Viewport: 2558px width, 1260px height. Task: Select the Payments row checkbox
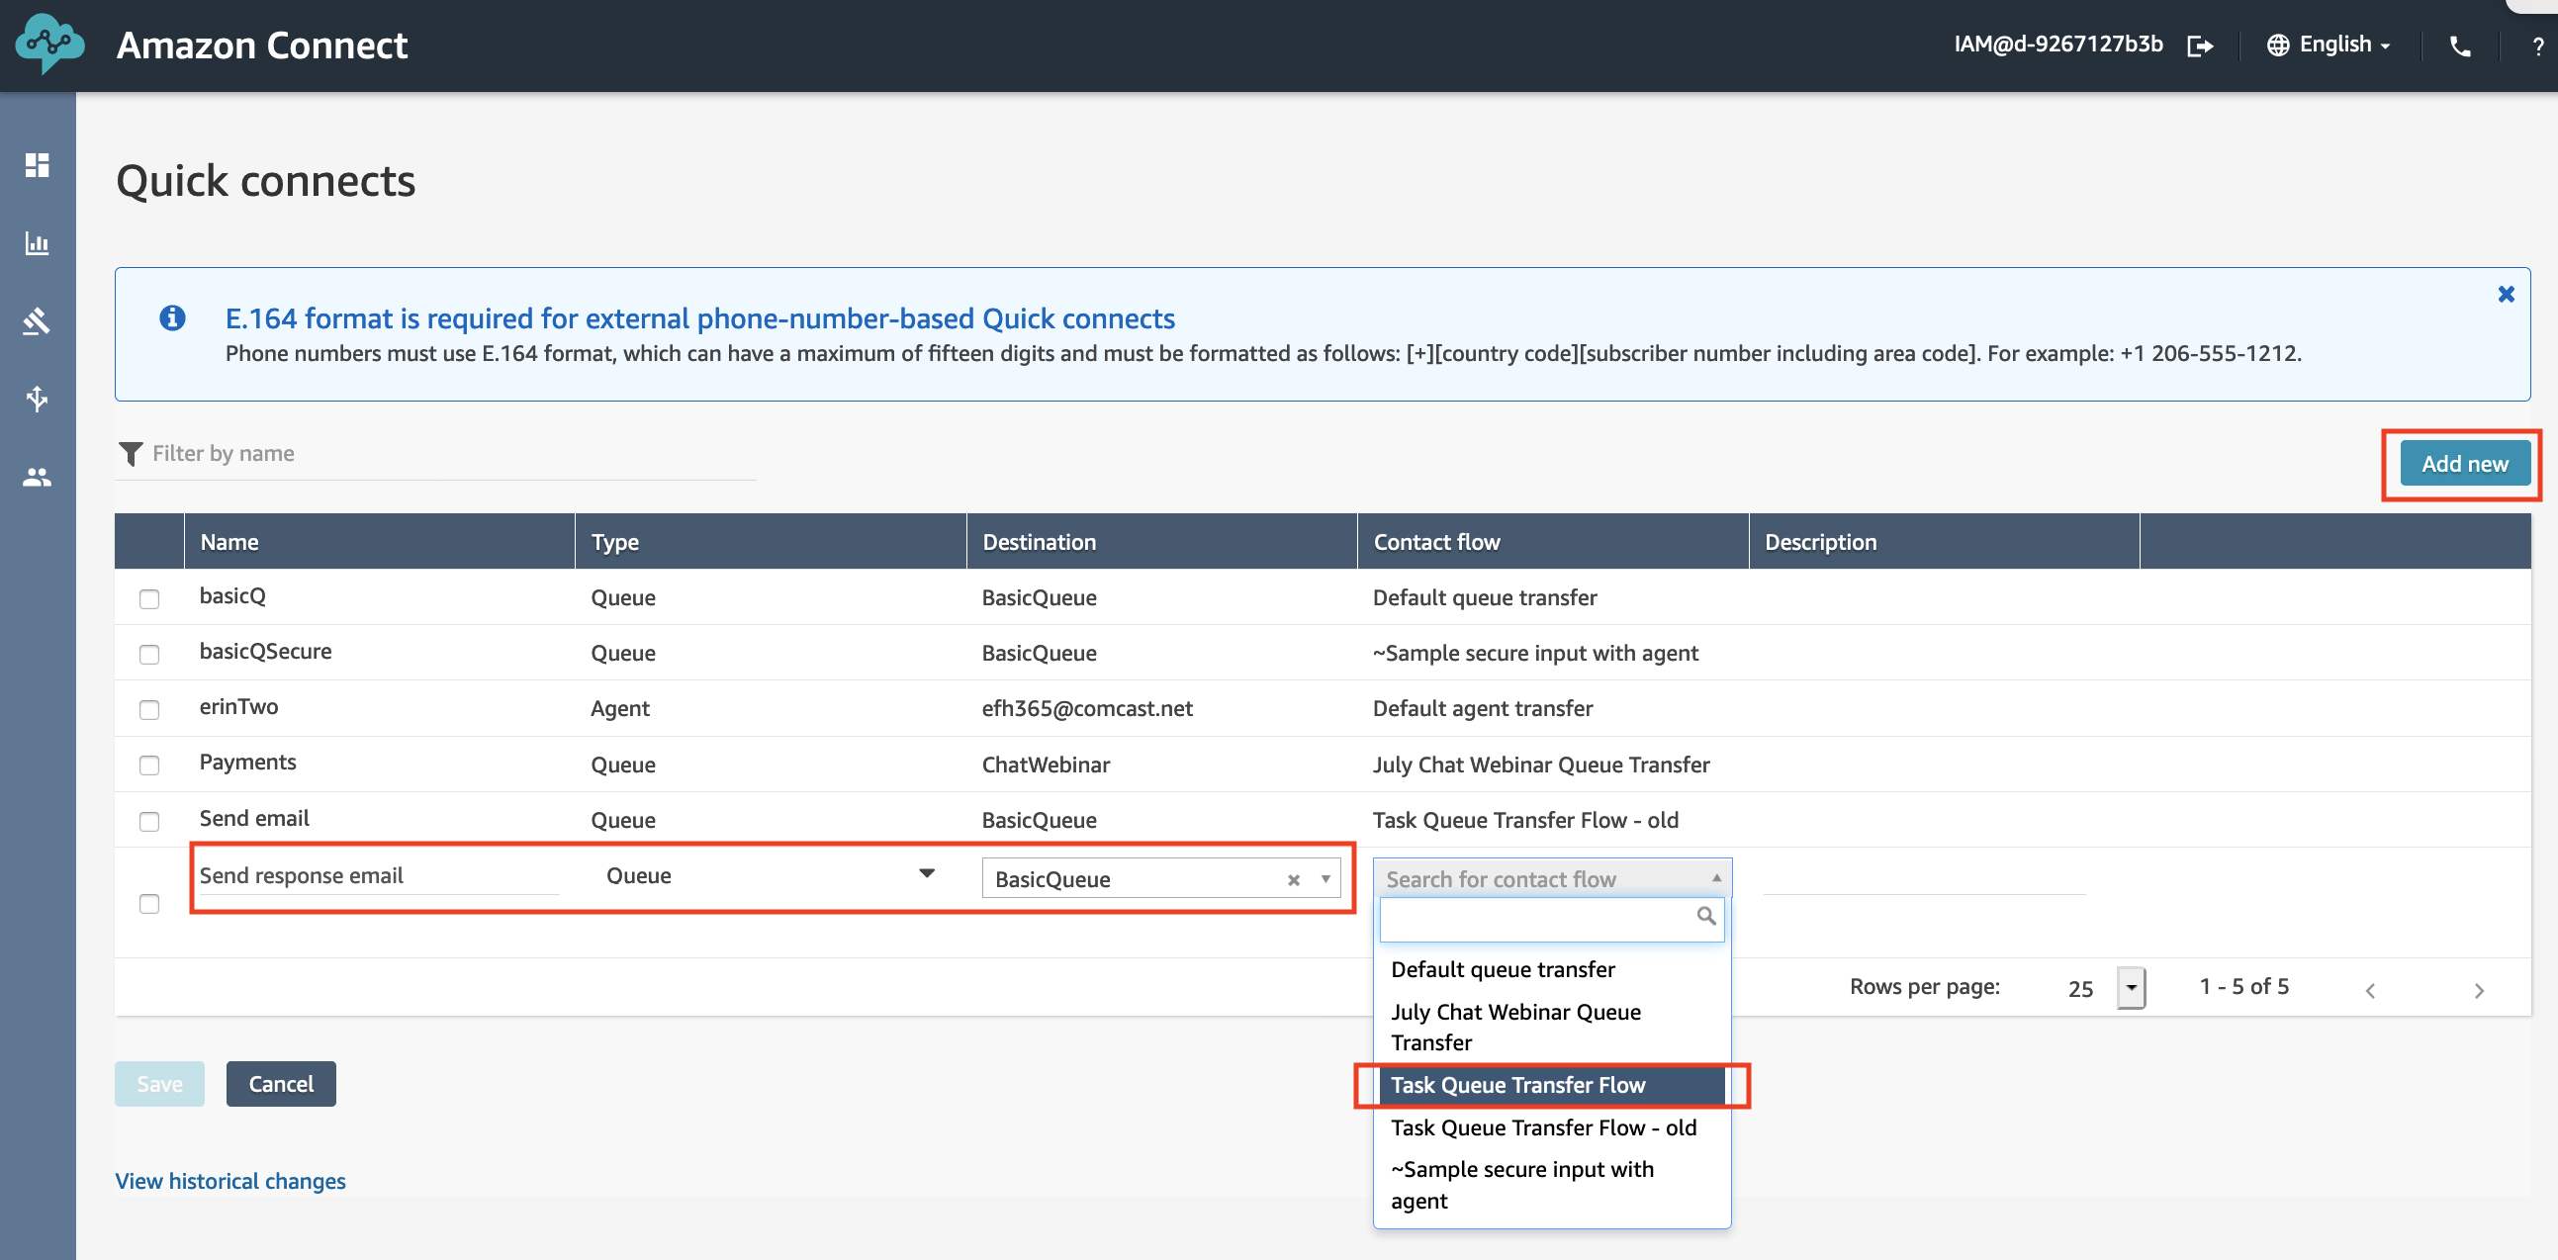[149, 765]
